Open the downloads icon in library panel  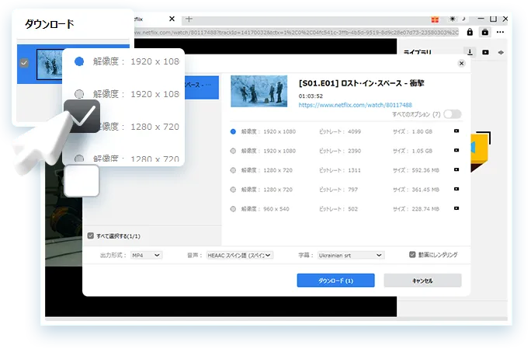(470, 52)
